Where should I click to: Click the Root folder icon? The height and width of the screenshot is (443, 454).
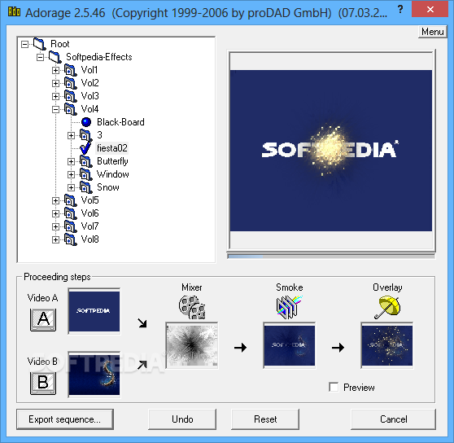pos(39,44)
